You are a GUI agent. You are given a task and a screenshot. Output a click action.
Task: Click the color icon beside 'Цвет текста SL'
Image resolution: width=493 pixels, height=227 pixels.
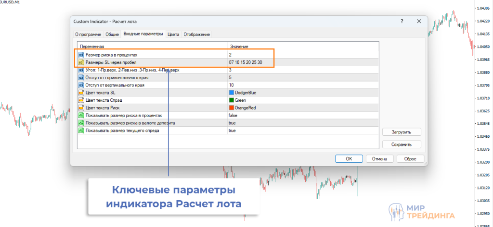point(81,93)
